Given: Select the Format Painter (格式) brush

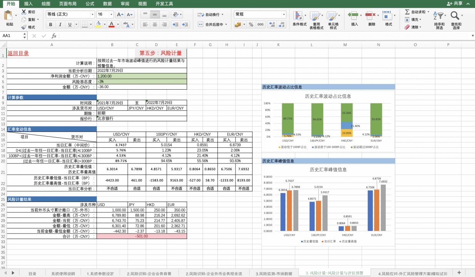Looking at the screenshot, I should [24, 27].
